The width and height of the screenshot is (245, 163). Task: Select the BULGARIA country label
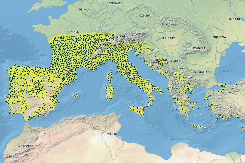[201, 72]
